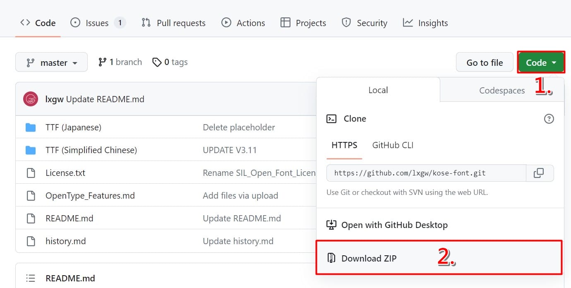The height and width of the screenshot is (288, 571).
Task: Open the master branch dropdown
Action: [x=51, y=62]
